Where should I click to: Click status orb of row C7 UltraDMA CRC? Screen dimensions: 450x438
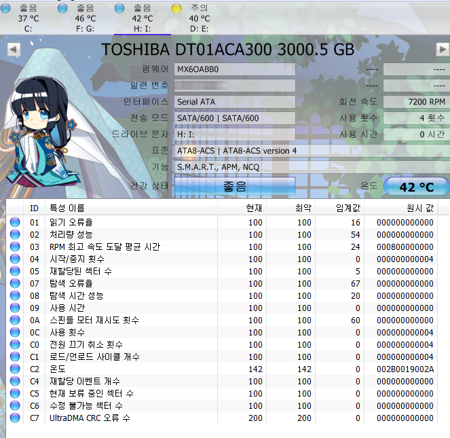click(15, 418)
